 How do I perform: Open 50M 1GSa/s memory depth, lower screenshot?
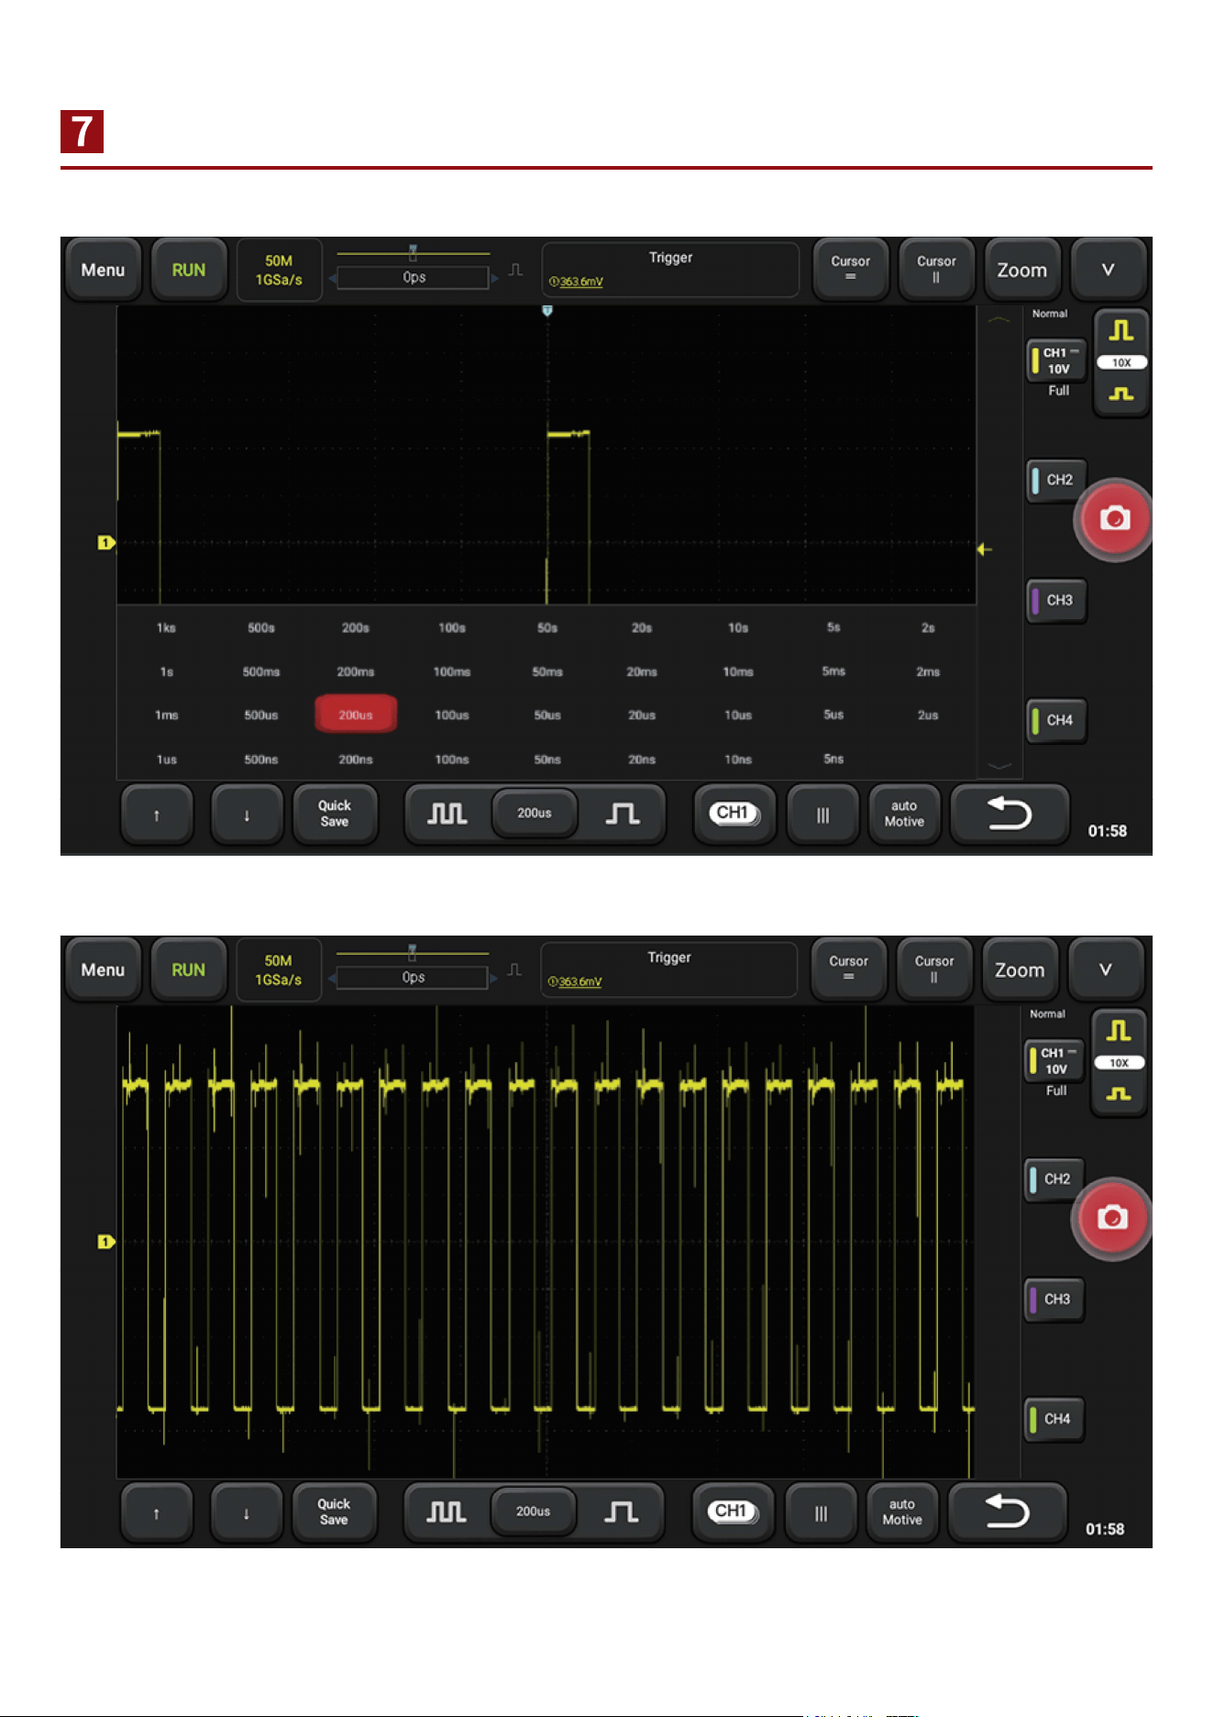point(278,969)
